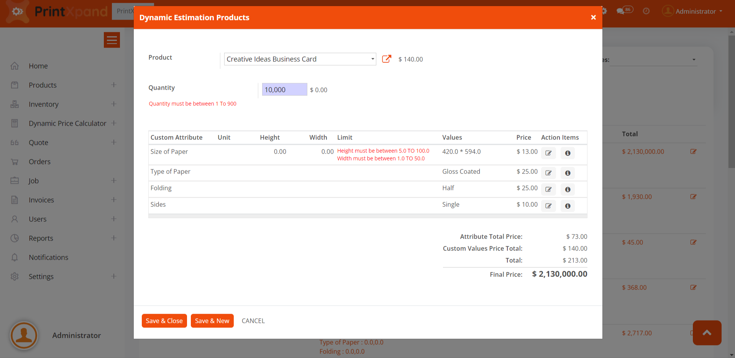The image size is (735, 358).
Task: Open the Orders menu item
Action: click(x=39, y=162)
